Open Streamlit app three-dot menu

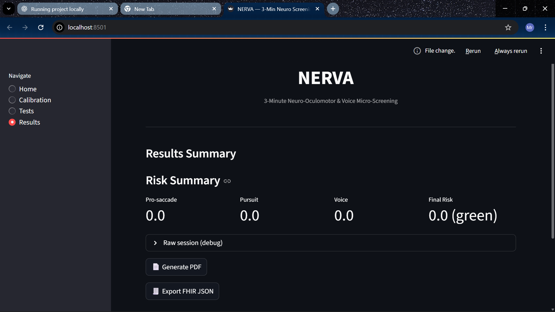[x=541, y=51]
